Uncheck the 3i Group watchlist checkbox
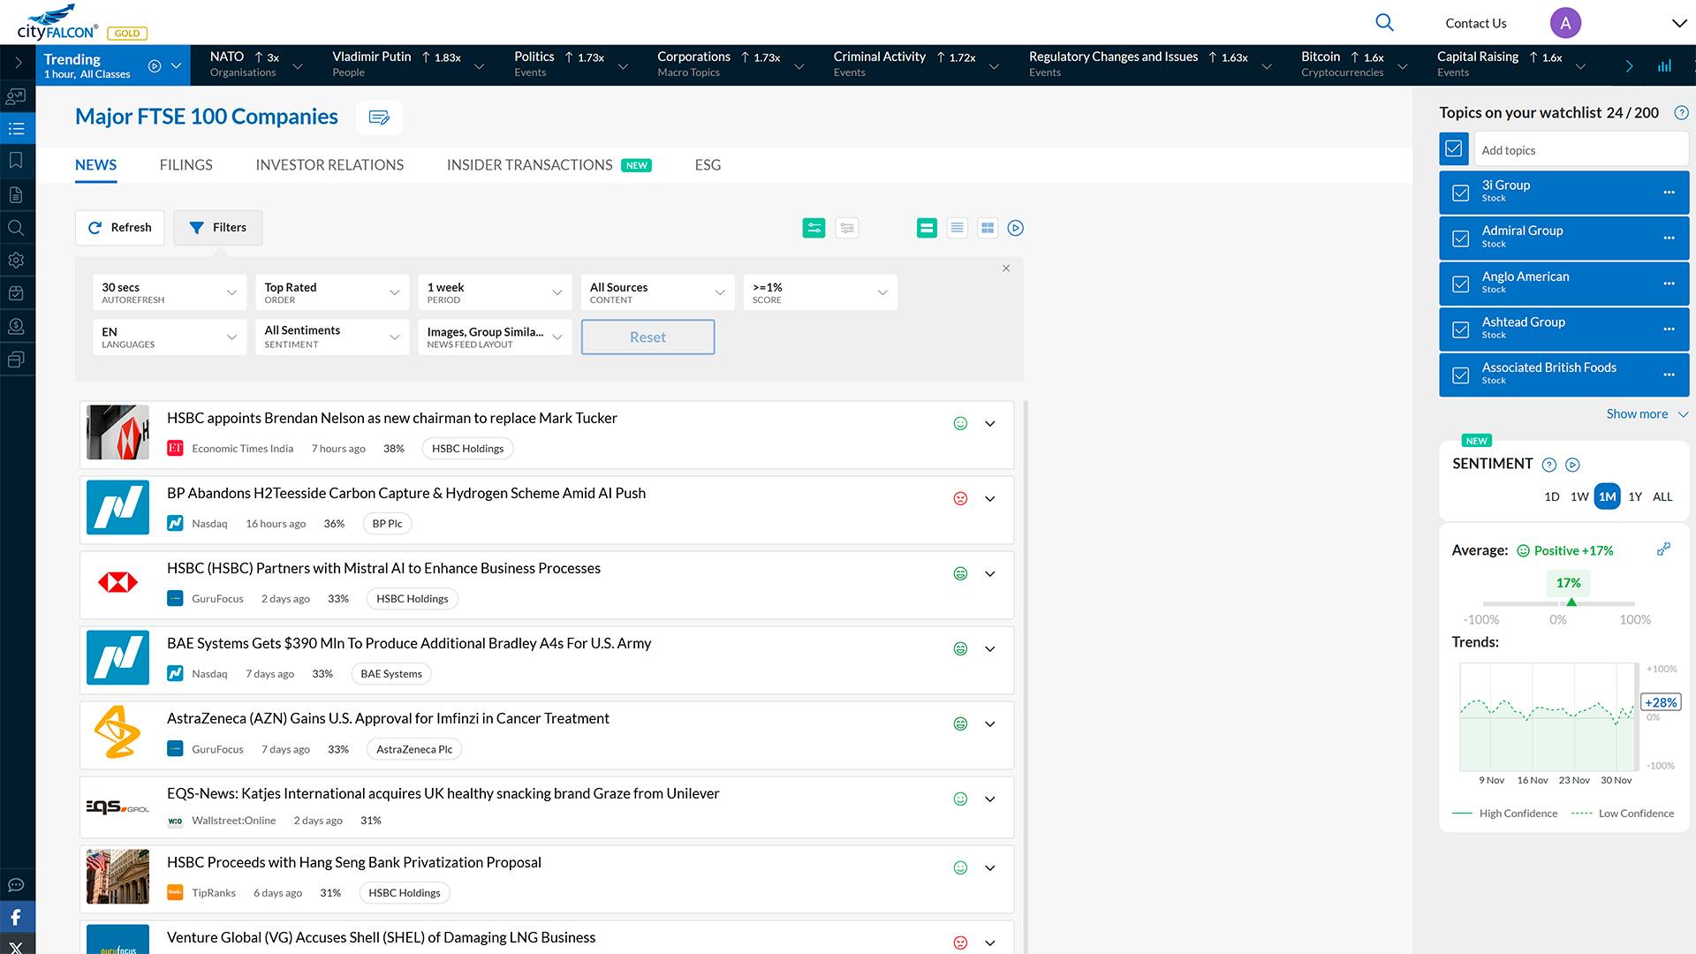Image resolution: width=1696 pixels, height=954 pixels. 1461,193
